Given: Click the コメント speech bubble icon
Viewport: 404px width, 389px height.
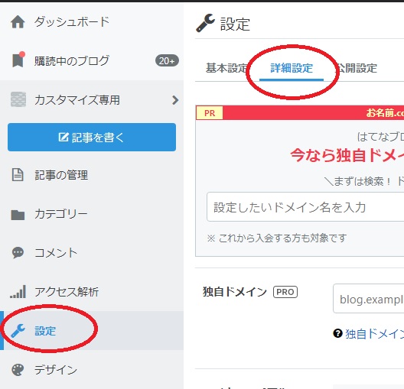Looking at the screenshot, I should tap(18, 253).
